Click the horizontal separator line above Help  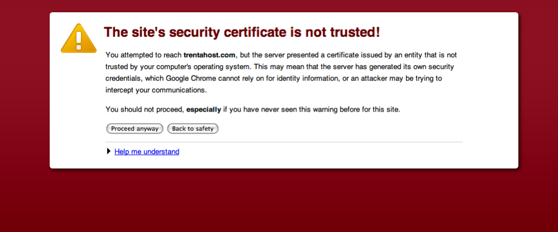point(284,142)
